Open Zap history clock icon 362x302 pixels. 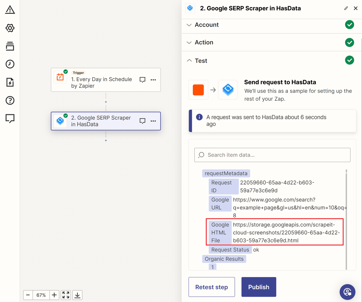click(10, 64)
